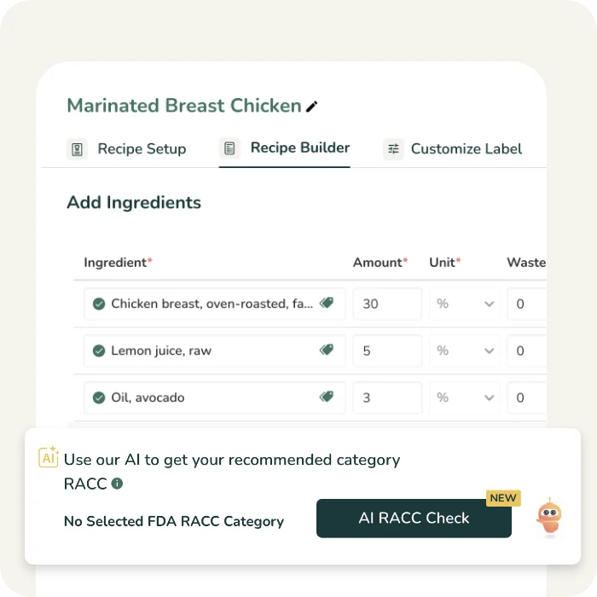Click the RACC info icon
Viewport: 597px width, 597px height.
tap(117, 484)
